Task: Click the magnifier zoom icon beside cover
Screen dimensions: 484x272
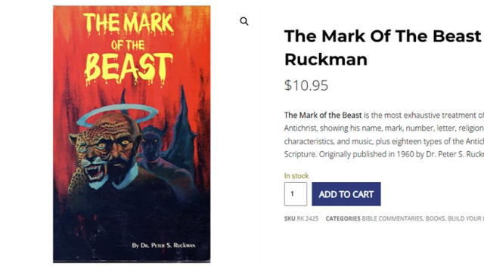Action: 244,21
